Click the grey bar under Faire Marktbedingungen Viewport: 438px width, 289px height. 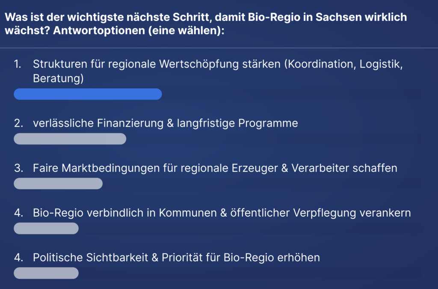58,184
